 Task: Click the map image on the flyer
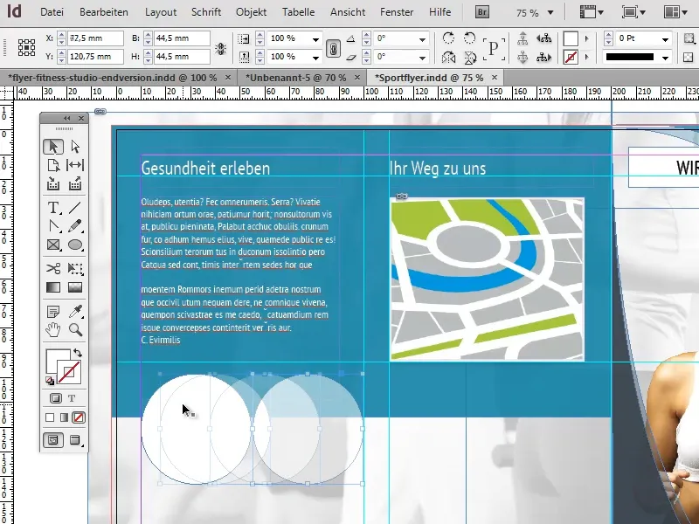[488, 279]
